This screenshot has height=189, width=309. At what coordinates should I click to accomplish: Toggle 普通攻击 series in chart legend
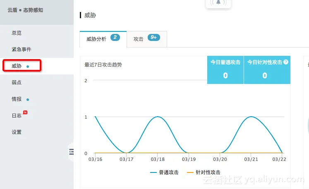pos(164,172)
